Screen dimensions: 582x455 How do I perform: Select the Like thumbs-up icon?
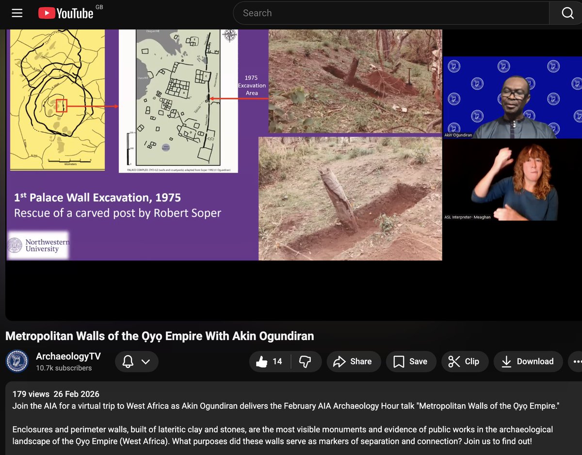coord(262,361)
